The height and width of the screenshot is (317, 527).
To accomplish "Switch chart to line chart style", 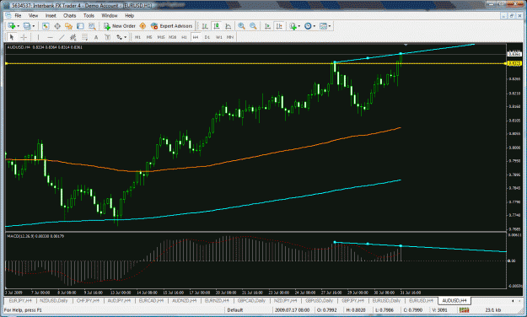I will (x=229, y=26).
